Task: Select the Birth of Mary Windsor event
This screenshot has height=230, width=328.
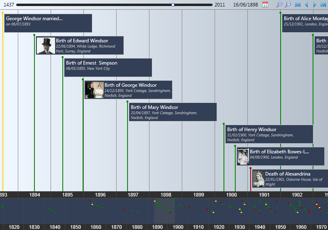Action: click(x=173, y=112)
